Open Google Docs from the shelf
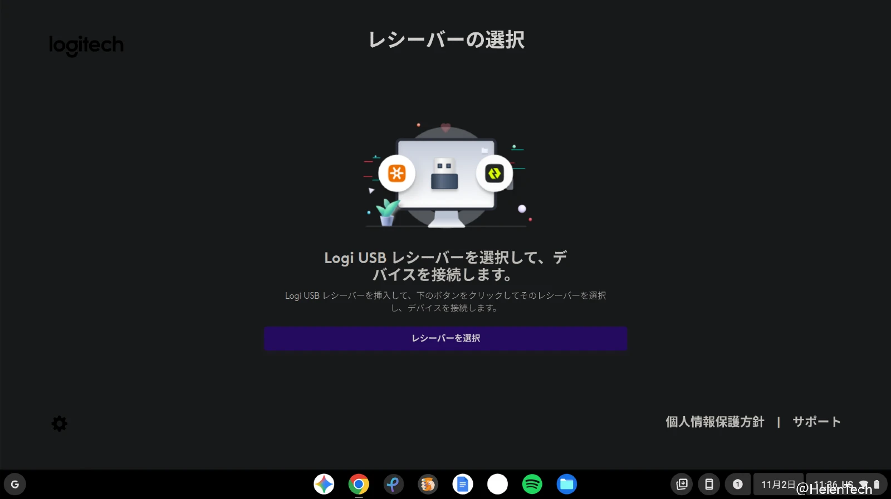The image size is (891, 499). tap(463, 484)
